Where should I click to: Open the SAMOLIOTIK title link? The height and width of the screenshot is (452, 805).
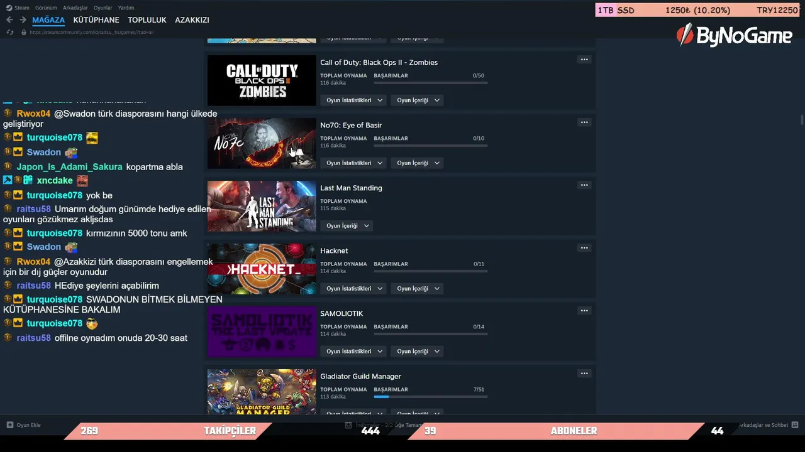(341, 313)
